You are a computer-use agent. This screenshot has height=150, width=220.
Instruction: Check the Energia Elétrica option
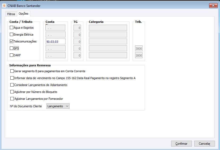(11, 34)
